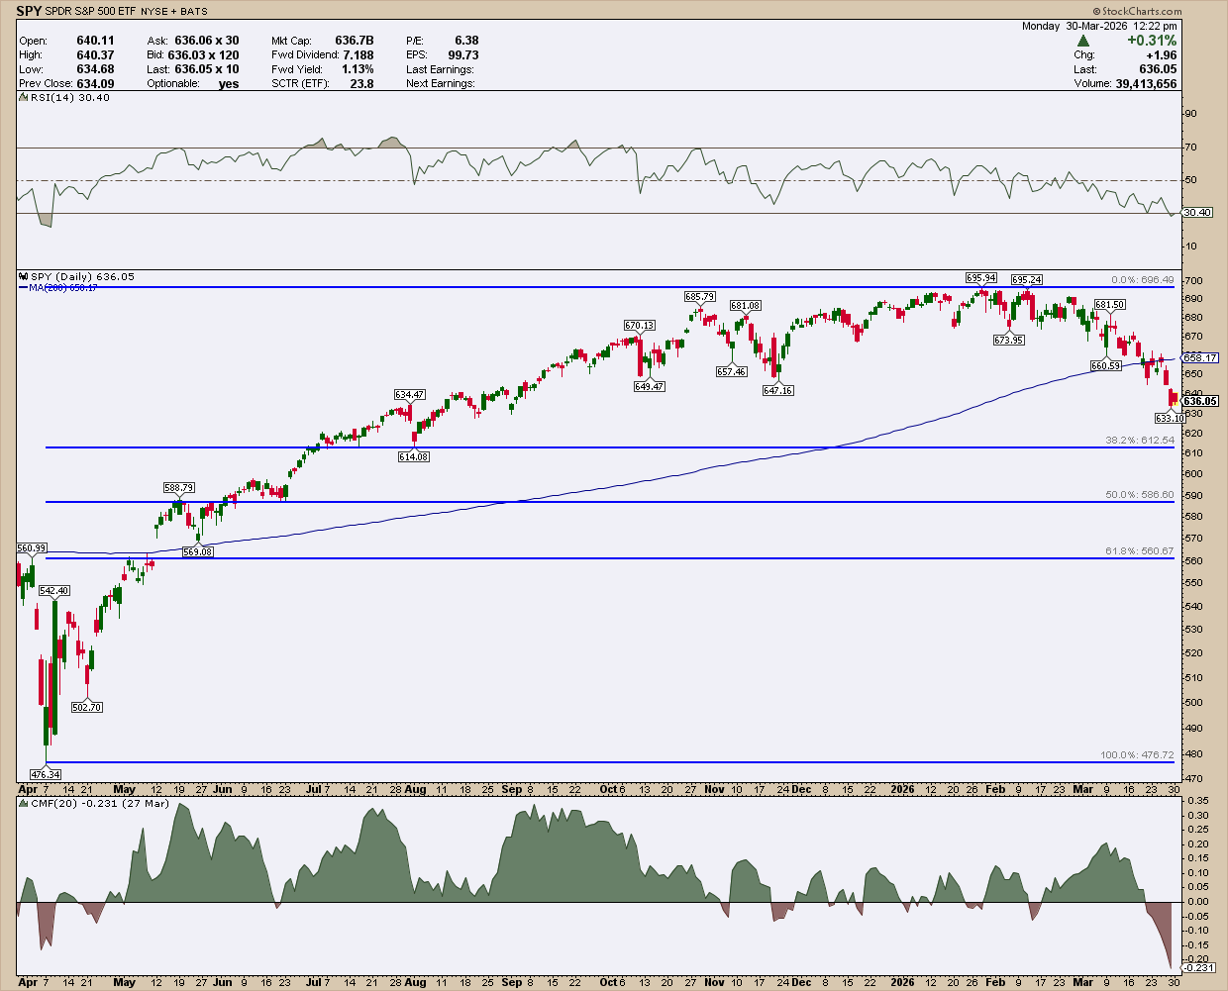Image resolution: width=1228 pixels, height=991 pixels.
Task: Click the EPS value 99.73
Action: pyautogui.click(x=463, y=55)
